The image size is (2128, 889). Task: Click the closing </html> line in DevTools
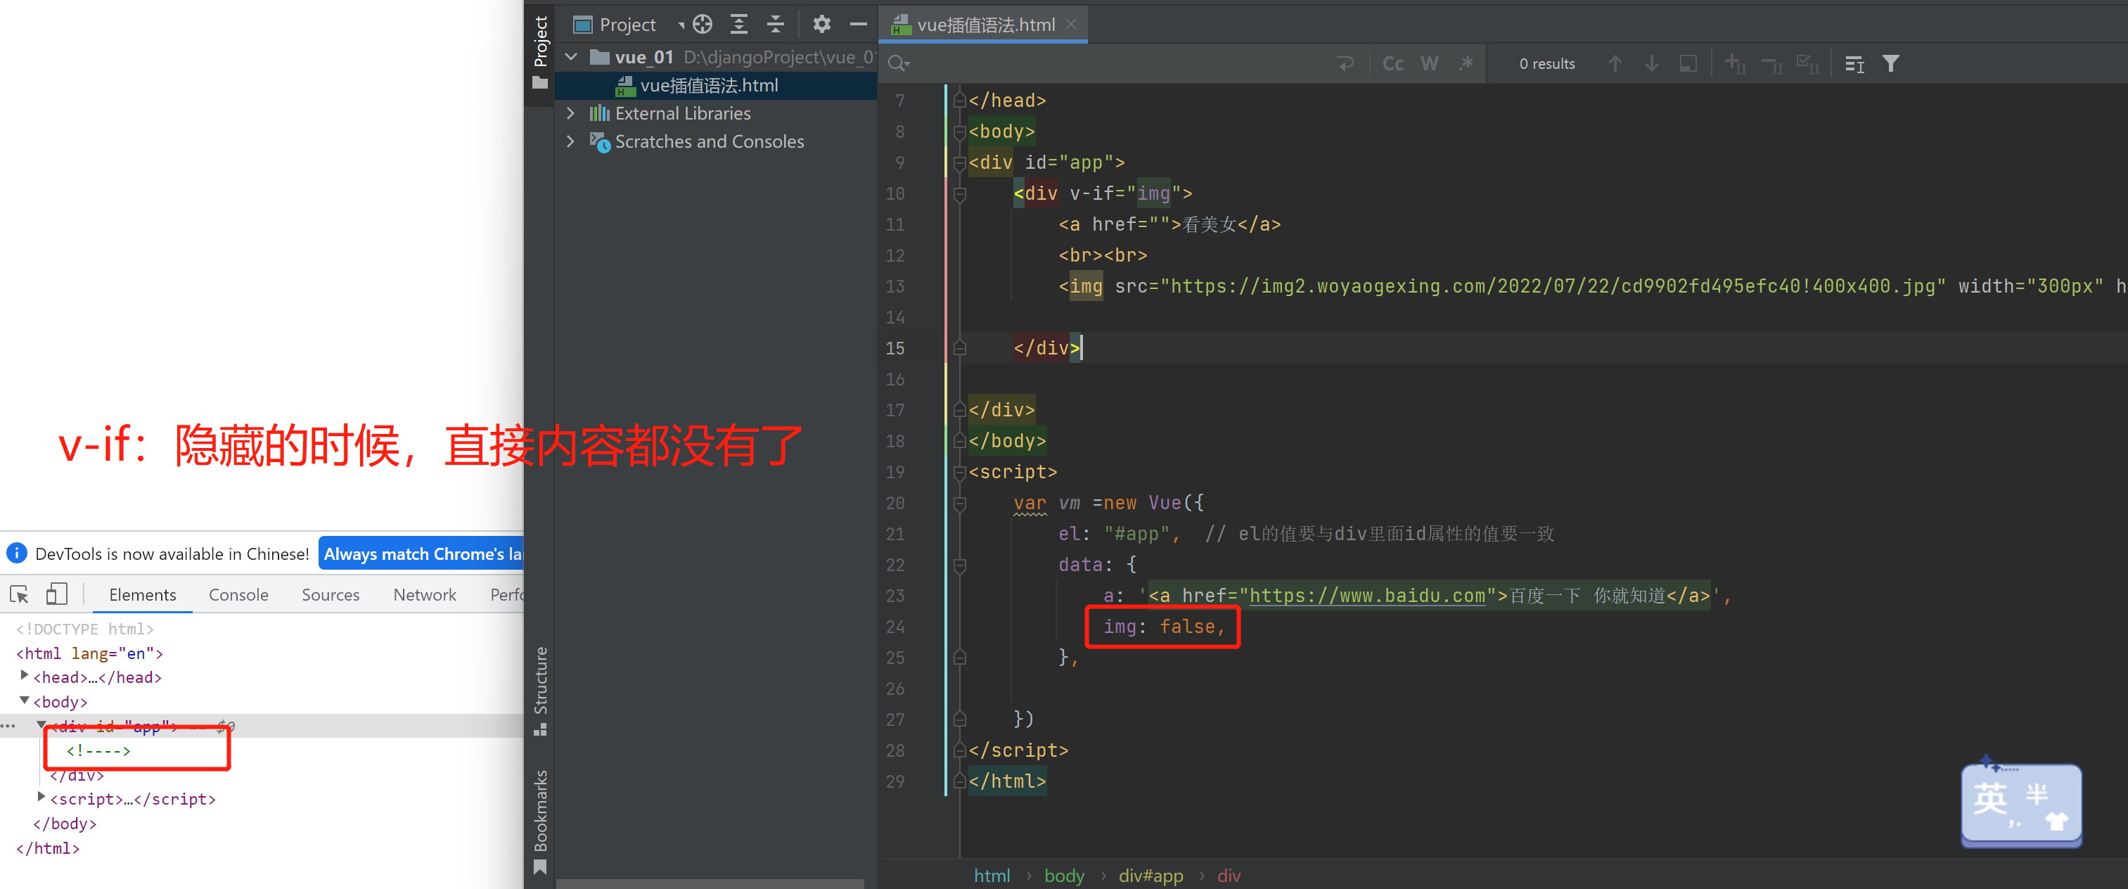tap(48, 848)
